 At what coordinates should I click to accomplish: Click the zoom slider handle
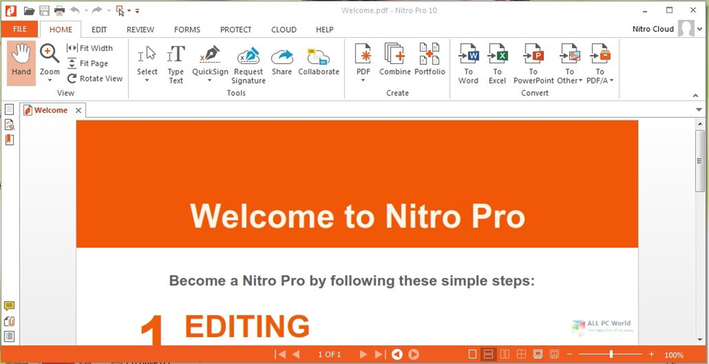pyautogui.click(x=611, y=355)
